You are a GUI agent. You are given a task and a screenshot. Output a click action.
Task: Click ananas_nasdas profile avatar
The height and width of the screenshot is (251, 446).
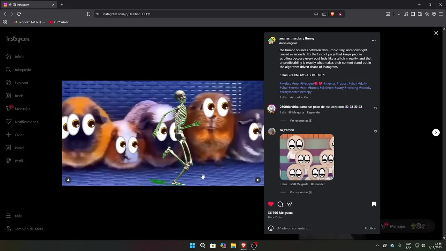[271, 40]
